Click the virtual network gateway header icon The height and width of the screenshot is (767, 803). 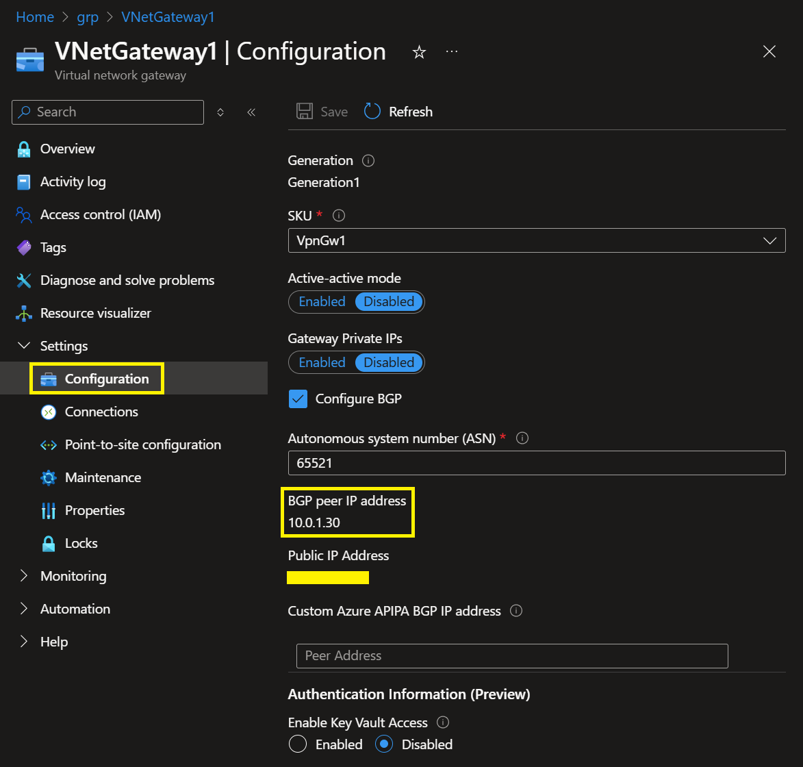click(29, 60)
